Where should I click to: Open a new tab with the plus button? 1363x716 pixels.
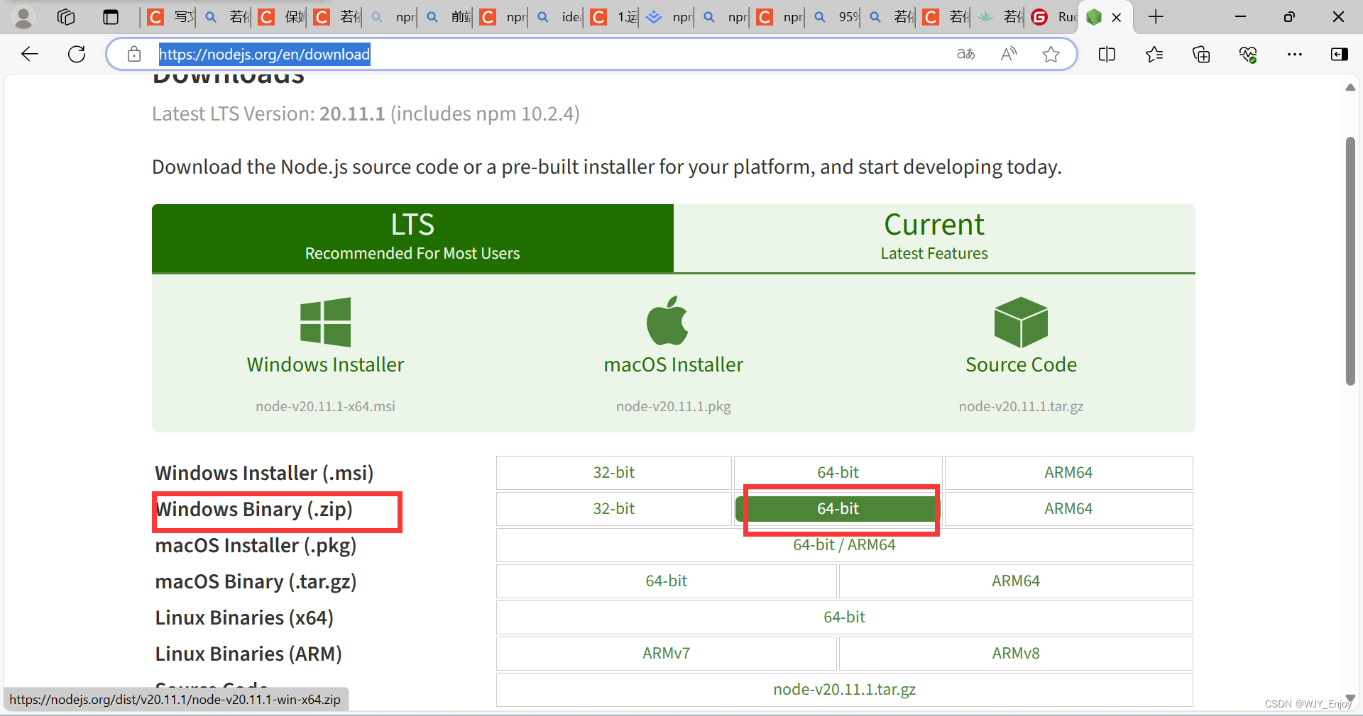pyautogui.click(x=1156, y=17)
